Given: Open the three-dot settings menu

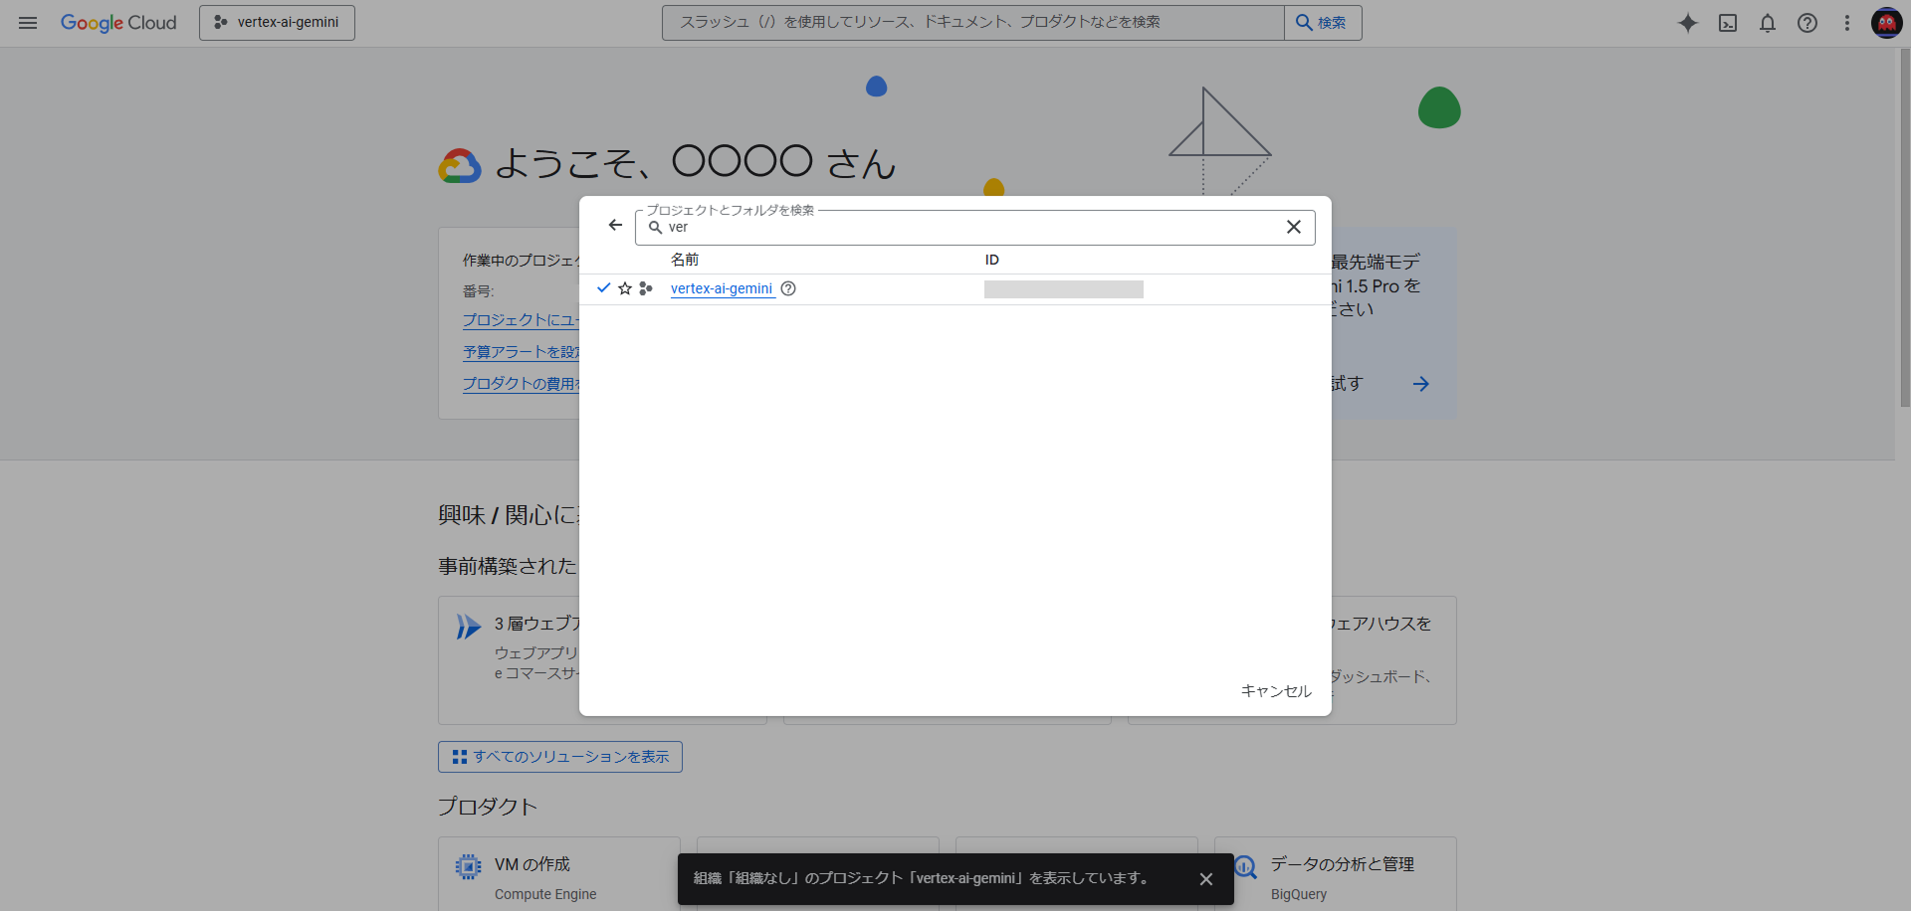Looking at the screenshot, I should (x=1847, y=23).
